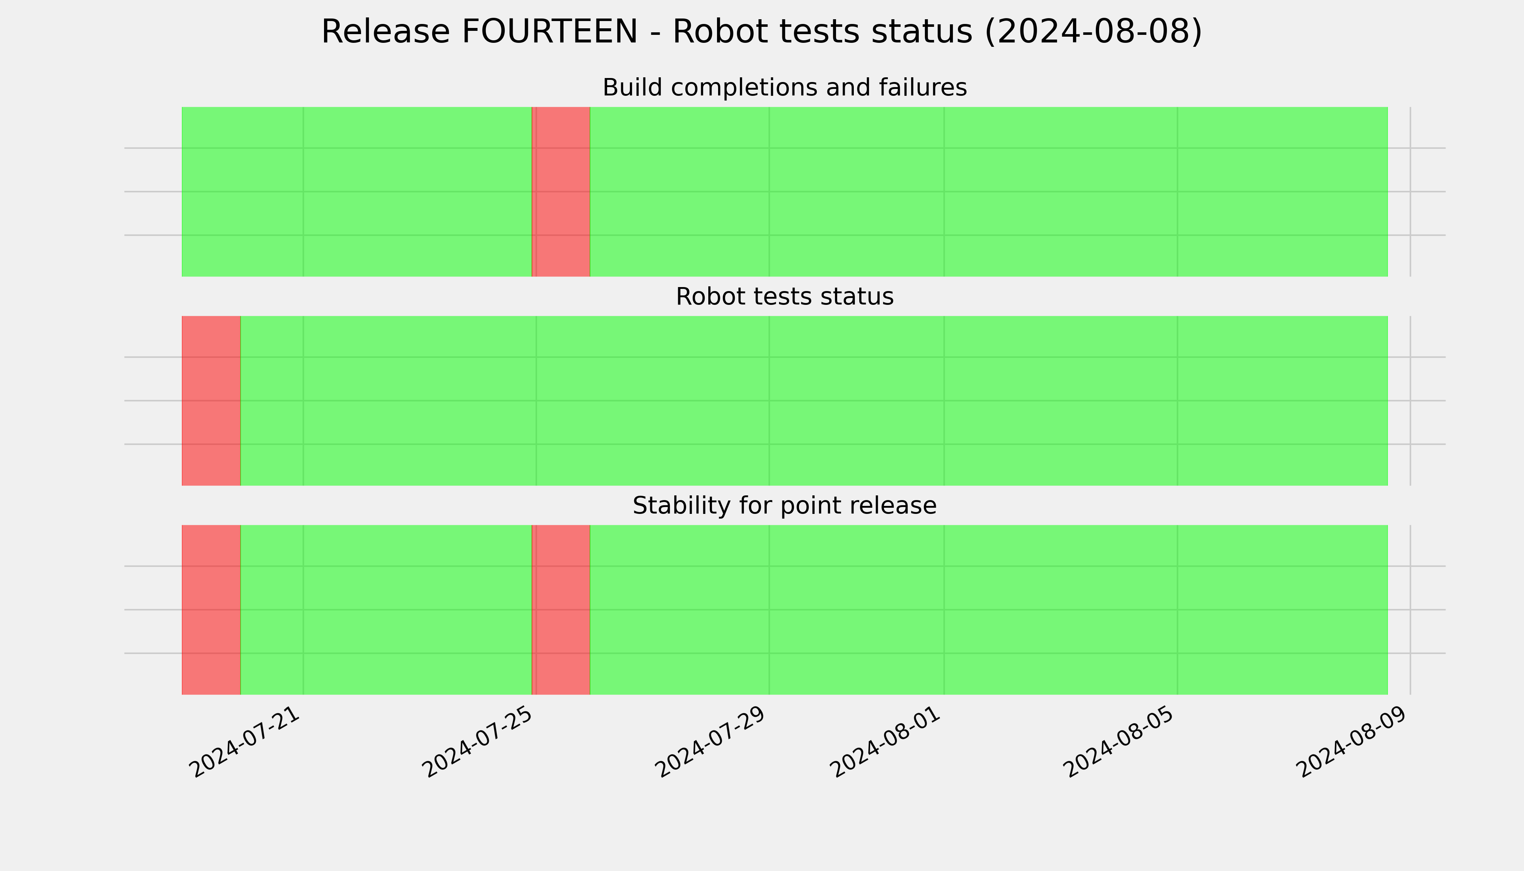
Task: Click green area between red bars in Stability
Action: pyautogui.click(x=386, y=610)
